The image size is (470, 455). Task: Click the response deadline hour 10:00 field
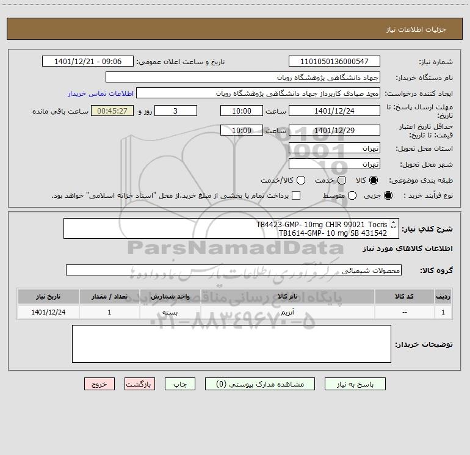(242, 111)
